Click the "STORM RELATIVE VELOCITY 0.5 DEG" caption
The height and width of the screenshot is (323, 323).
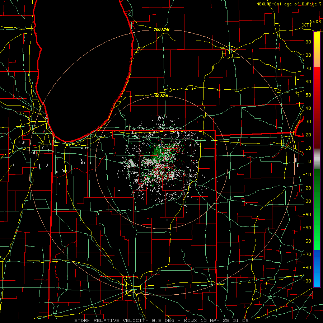pos(124,320)
